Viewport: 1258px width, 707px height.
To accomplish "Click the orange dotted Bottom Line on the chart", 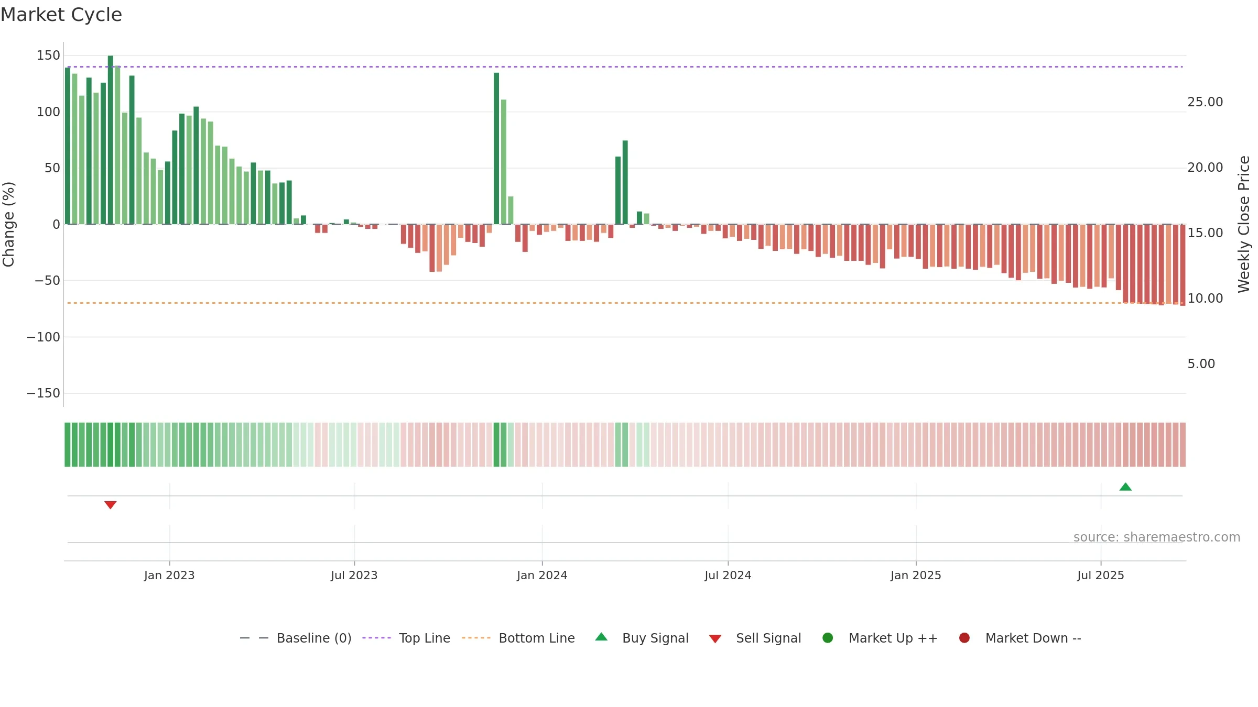I will [x=625, y=303].
